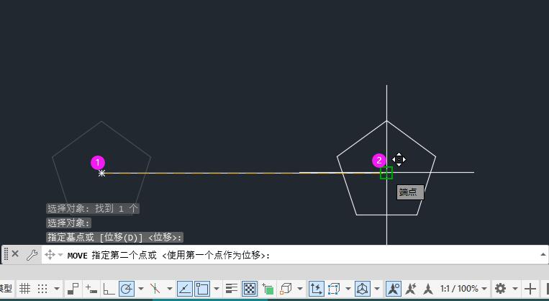The image size is (549, 301).
Task: Open object snap options dropdown
Action: (x=217, y=289)
